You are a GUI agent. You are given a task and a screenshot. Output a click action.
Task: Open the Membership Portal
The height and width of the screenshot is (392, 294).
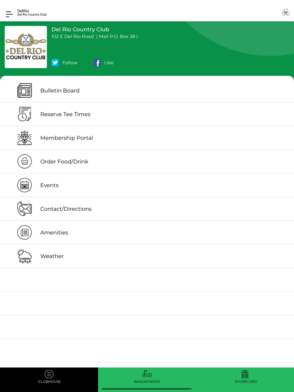(x=147, y=138)
